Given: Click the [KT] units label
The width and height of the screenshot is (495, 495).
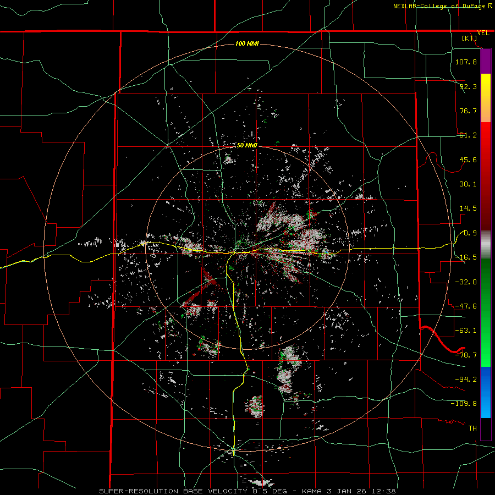Looking at the screenshot, I should pos(470,38).
